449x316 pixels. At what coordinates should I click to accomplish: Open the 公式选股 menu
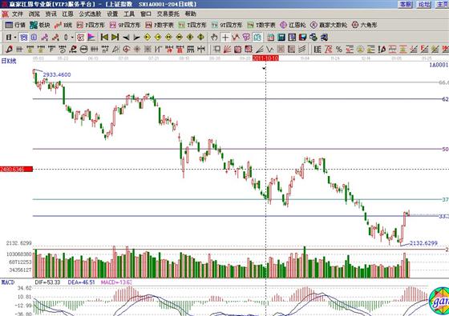[90, 14]
